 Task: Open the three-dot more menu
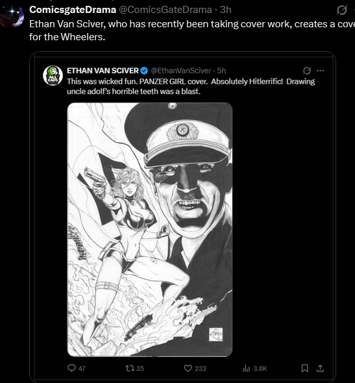(x=320, y=71)
